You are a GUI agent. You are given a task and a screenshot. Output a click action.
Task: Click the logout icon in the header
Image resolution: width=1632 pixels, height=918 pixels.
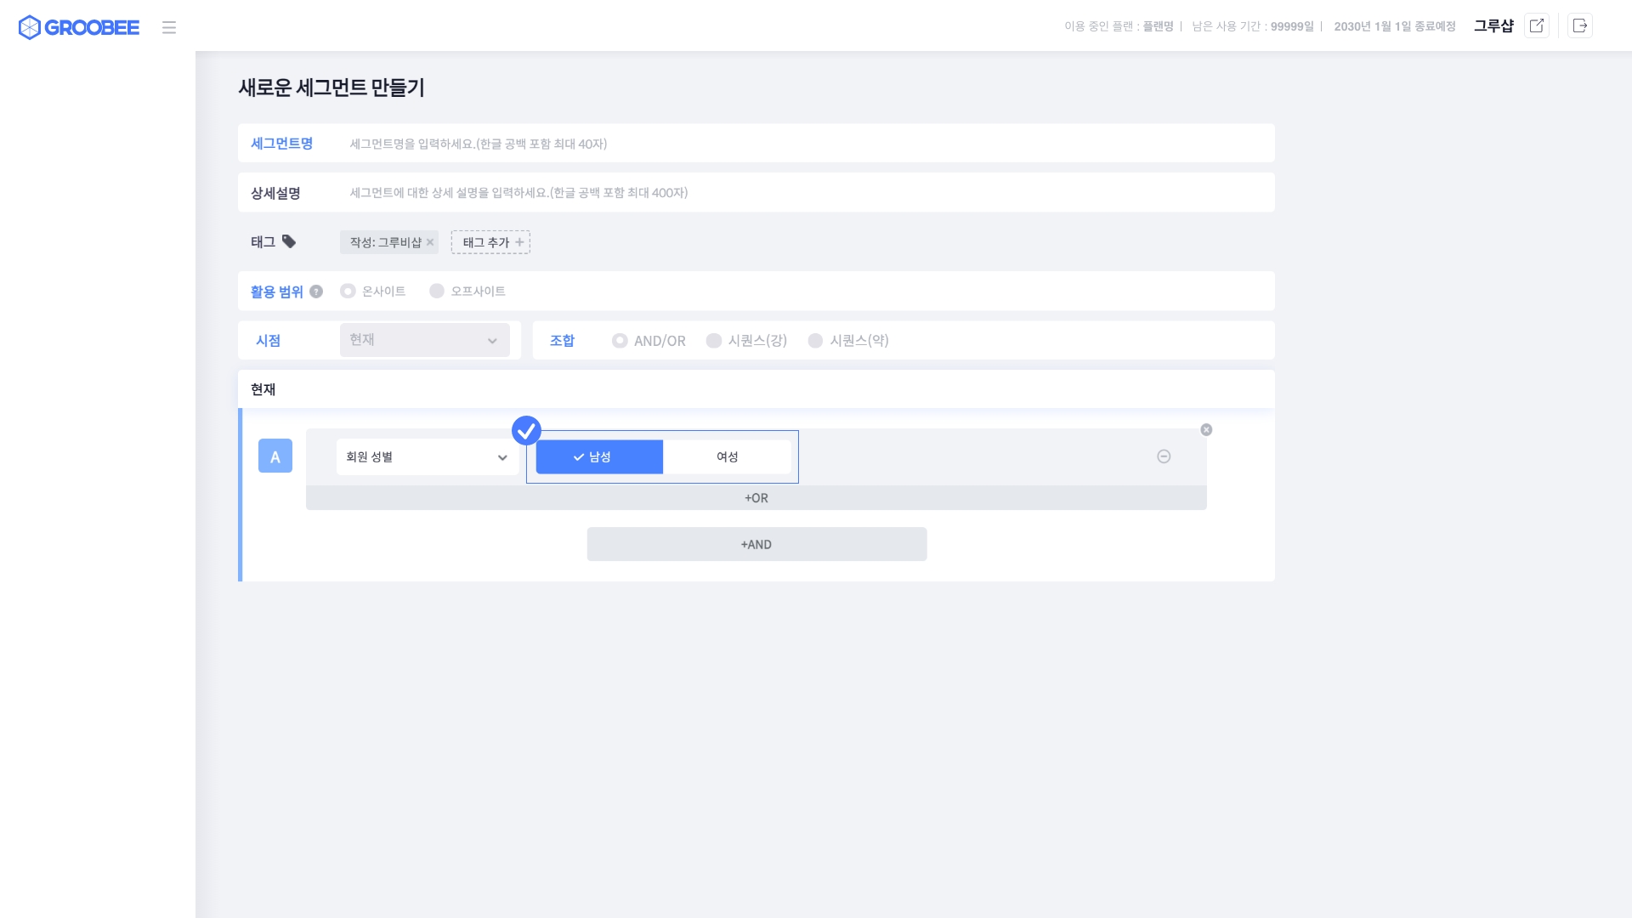click(1580, 25)
